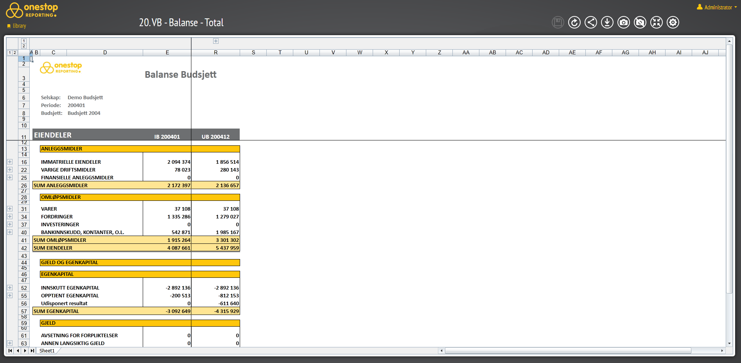Click the Administrator user icon
The width and height of the screenshot is (741, 363).
(x=700, y=7)
